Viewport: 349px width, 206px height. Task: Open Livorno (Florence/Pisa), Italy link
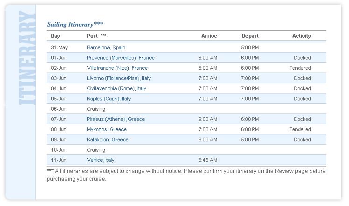119,78
